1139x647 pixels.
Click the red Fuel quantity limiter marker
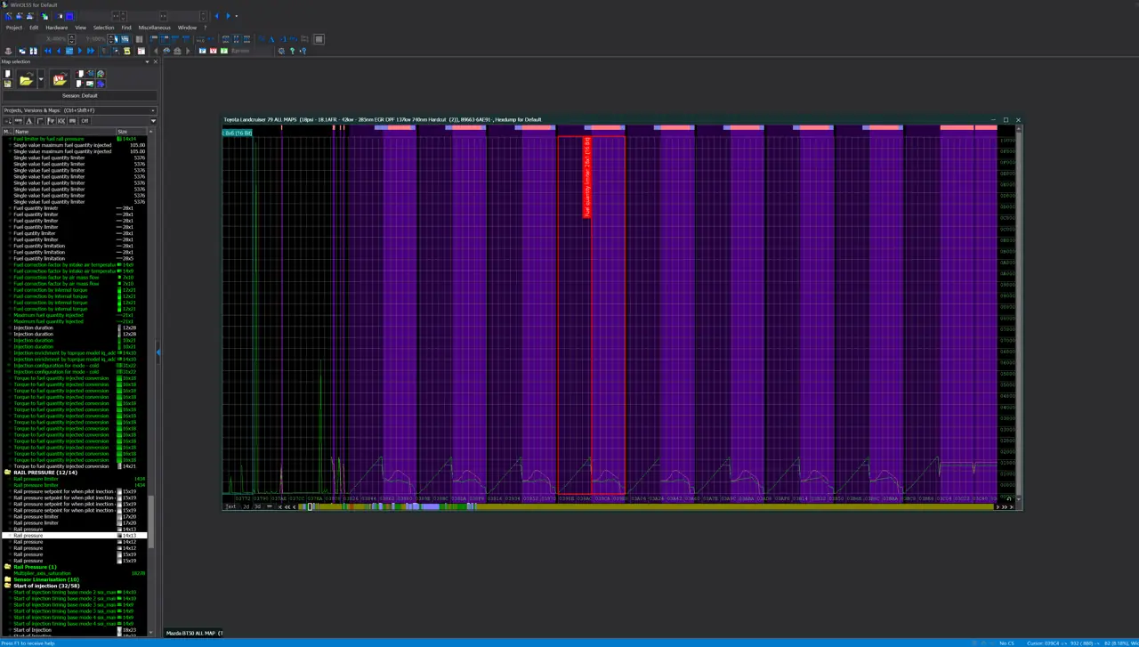(587, 177)
